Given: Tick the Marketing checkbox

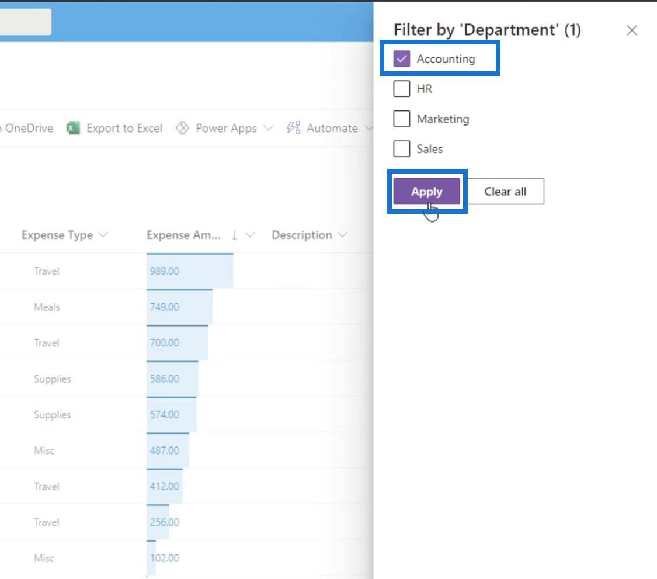Looking at the screenshot, I should point(401,119).
